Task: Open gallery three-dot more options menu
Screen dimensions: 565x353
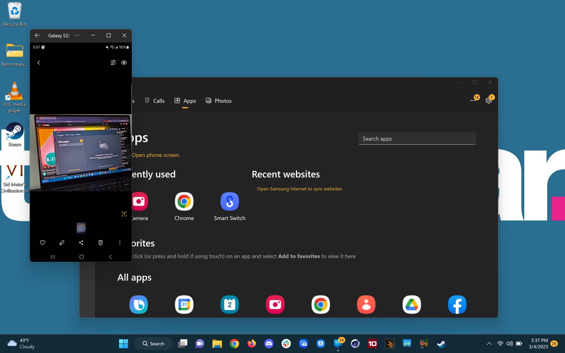Action: 120,243
